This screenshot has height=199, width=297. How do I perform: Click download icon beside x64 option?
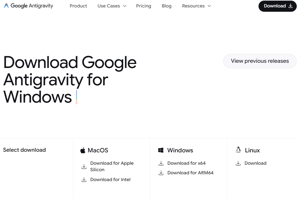(x=161, y=163)
